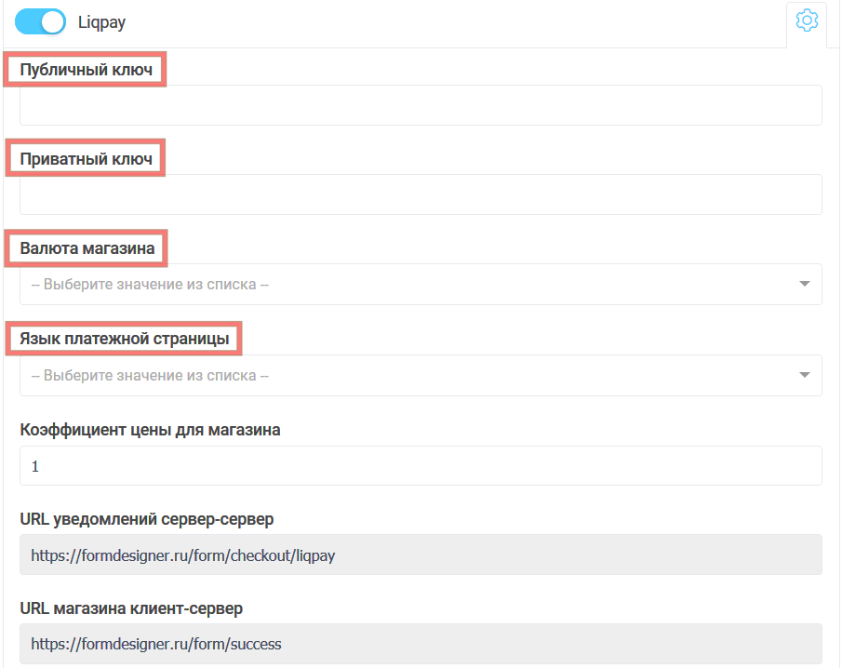
Task: Click the Язык платежной страницы label
Action: click(125, 339)
